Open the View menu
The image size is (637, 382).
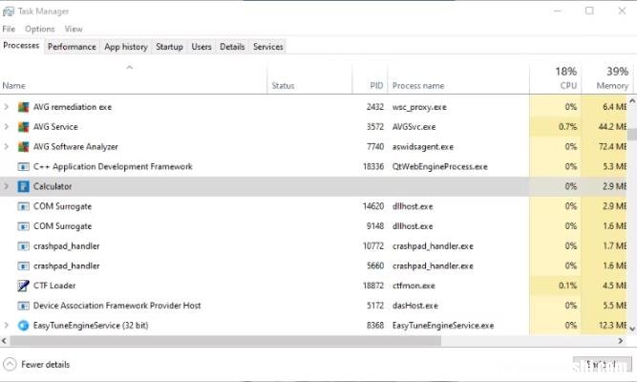click(74, 29)
